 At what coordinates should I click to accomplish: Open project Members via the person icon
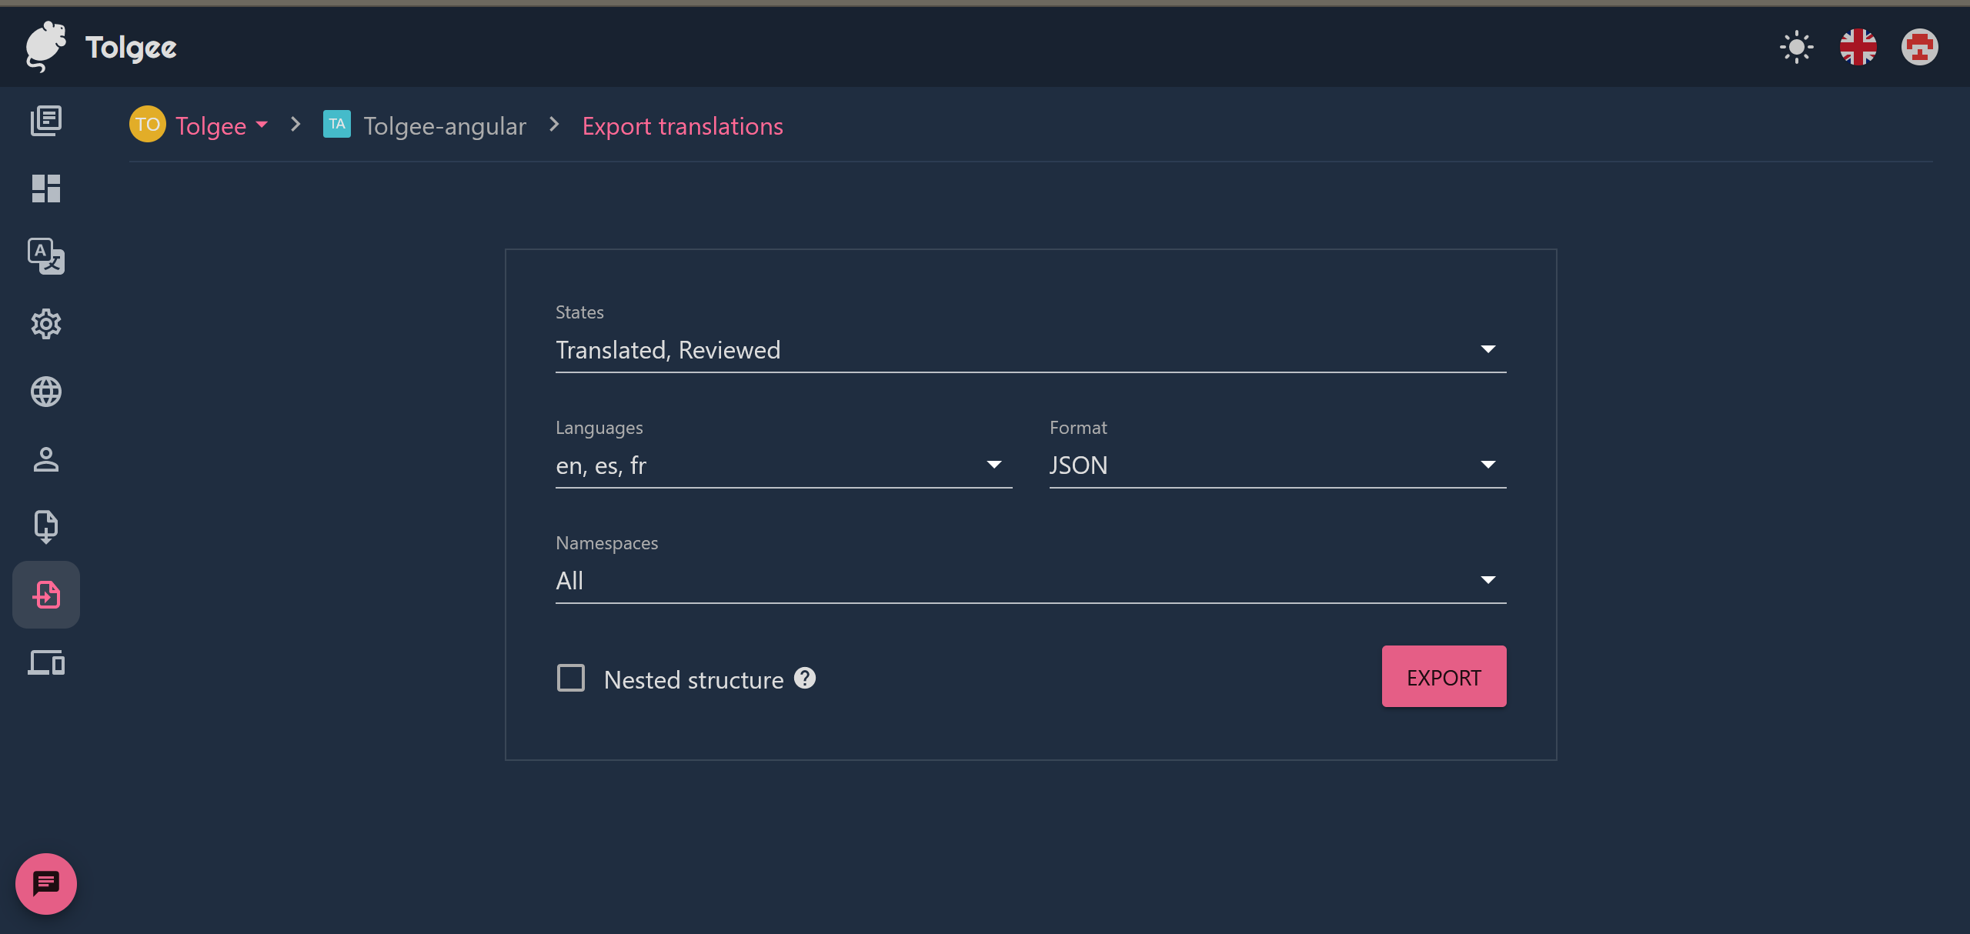pyautogui.click(x=46, y=459)
